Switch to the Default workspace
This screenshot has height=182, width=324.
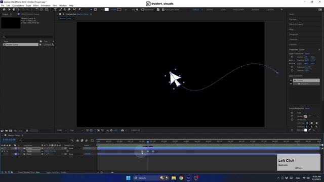(x=195, y=10)
